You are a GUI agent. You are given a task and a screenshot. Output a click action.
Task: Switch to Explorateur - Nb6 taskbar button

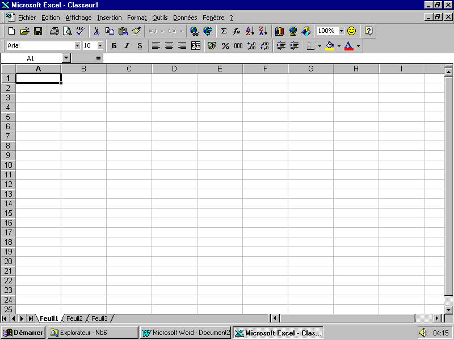(93, 333)
